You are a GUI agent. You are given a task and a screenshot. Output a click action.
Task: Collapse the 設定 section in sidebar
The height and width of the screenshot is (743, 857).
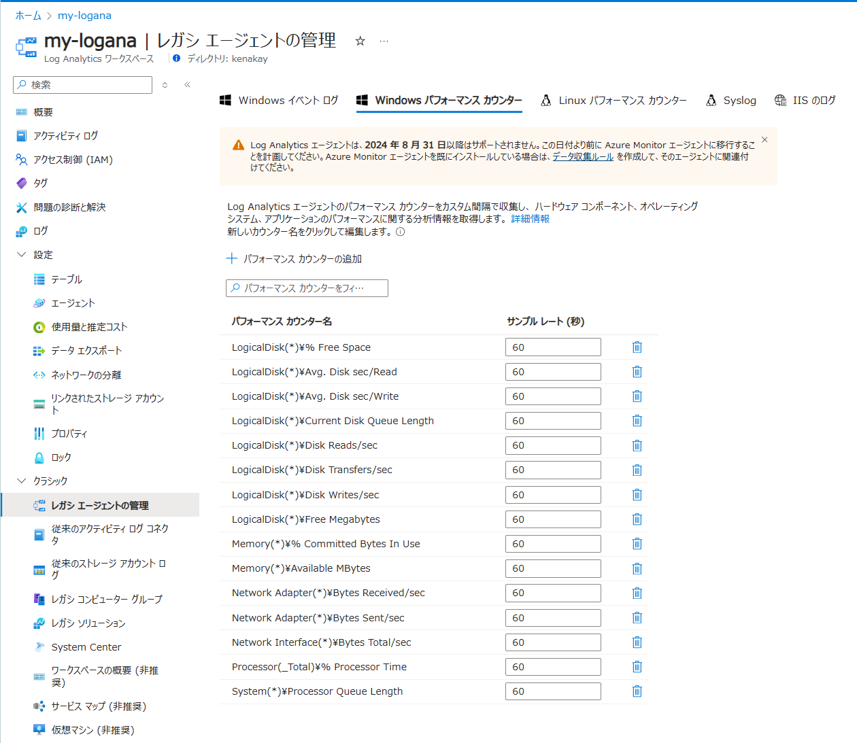22,255
